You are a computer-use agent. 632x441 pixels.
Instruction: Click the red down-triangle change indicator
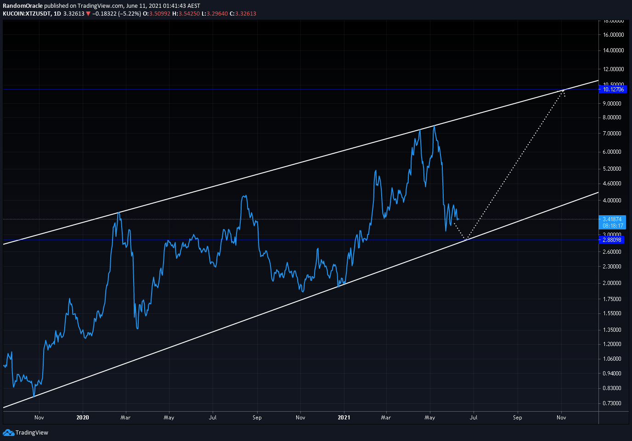point(88,14)
